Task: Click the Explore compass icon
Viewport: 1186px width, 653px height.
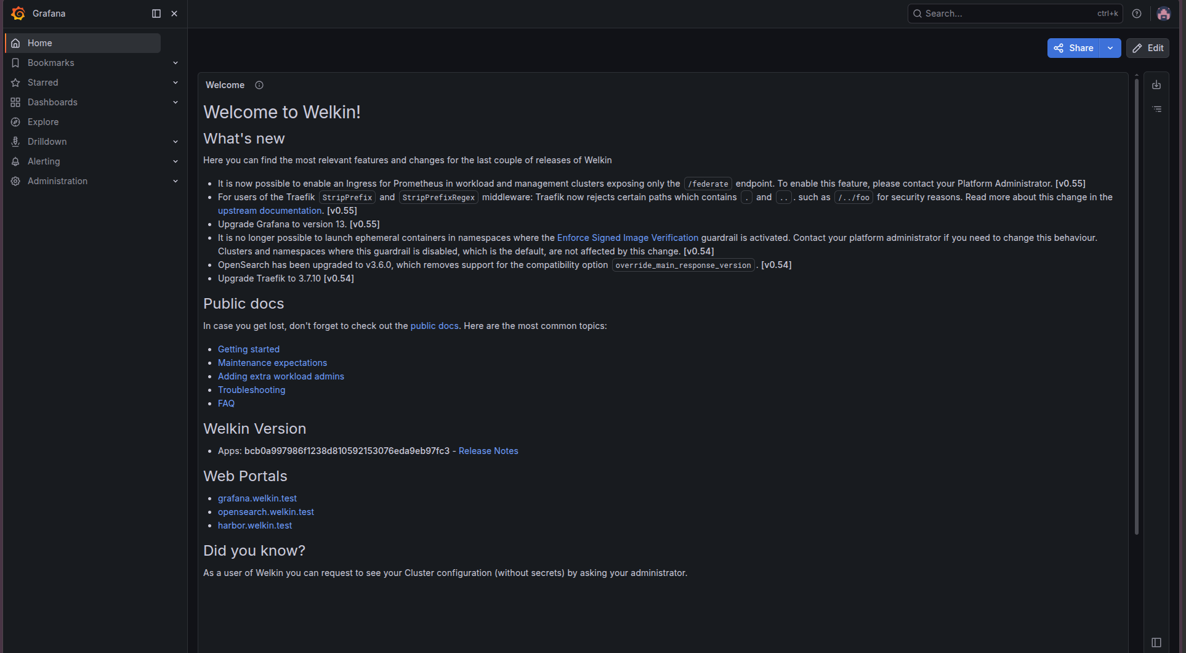Action: point(15,122)
